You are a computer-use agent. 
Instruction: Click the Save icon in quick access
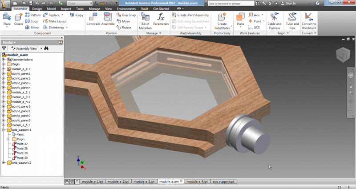[x=31, y=3]
